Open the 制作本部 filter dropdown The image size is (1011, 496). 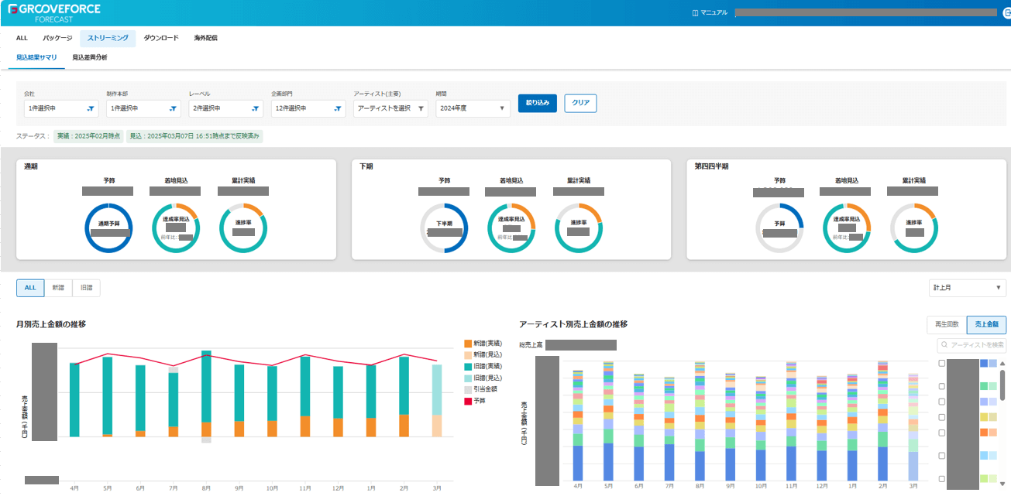click(143, 108)
